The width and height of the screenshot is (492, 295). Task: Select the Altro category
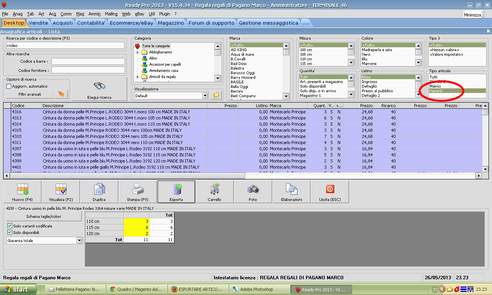click(x=153, y=58)
